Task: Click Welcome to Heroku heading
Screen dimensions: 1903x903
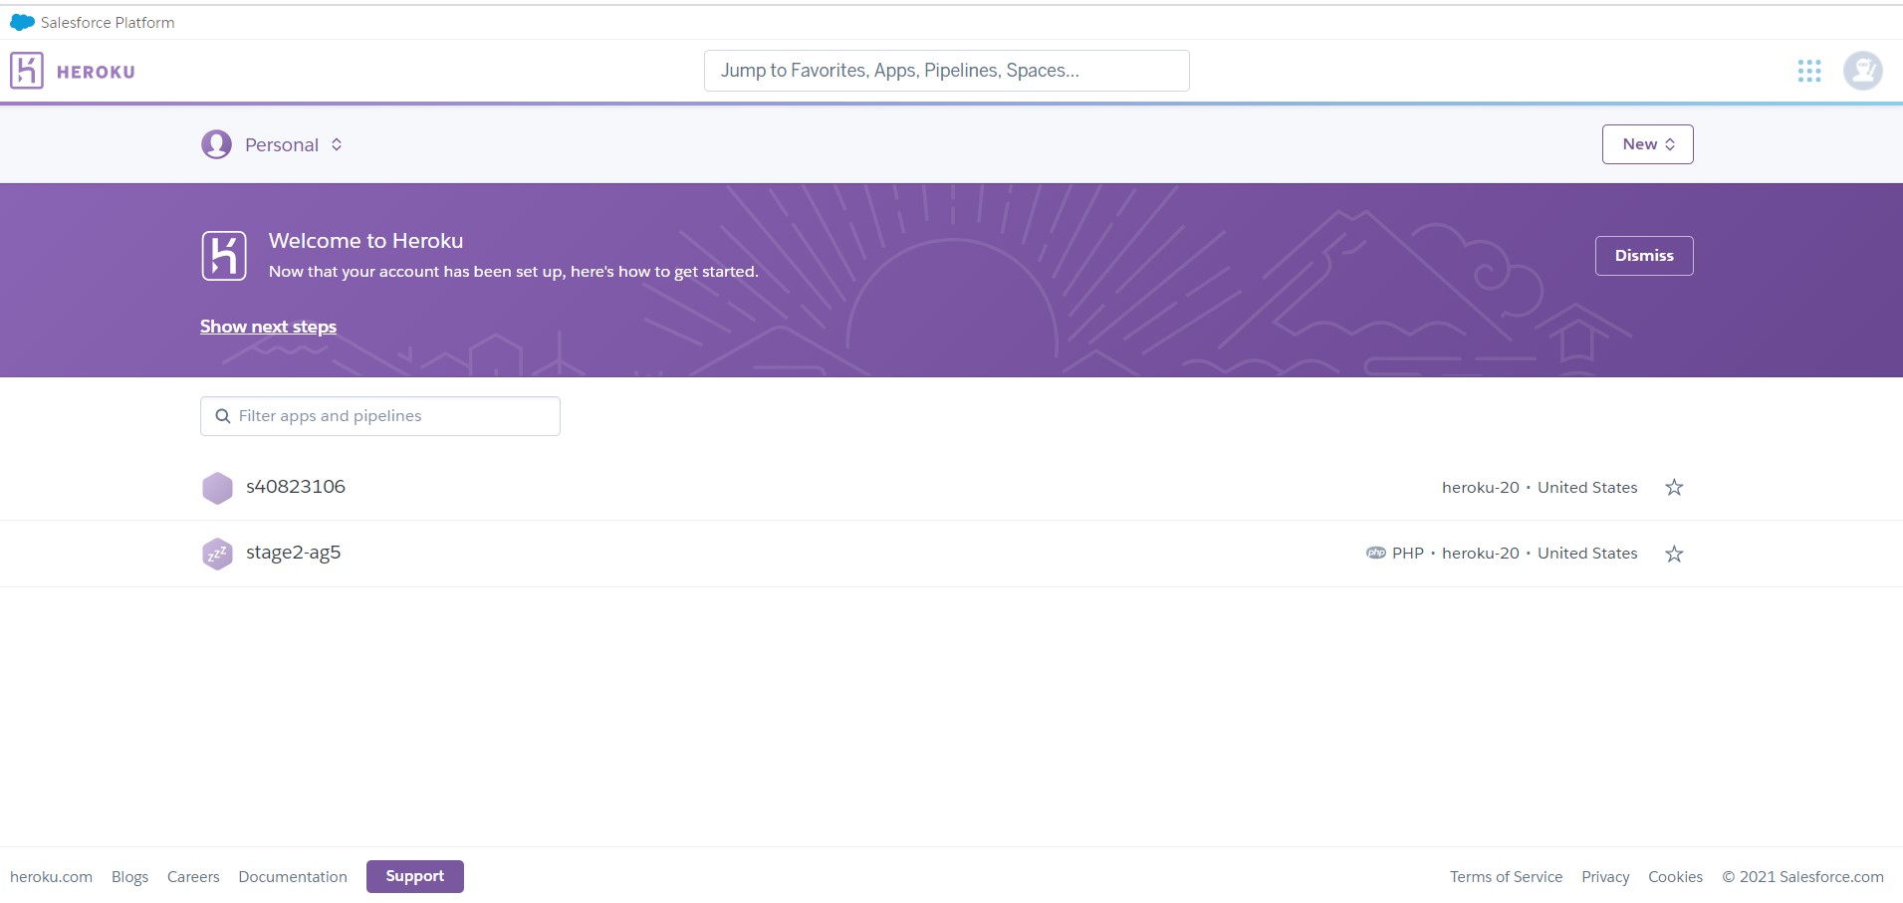Action: [365, 241]
